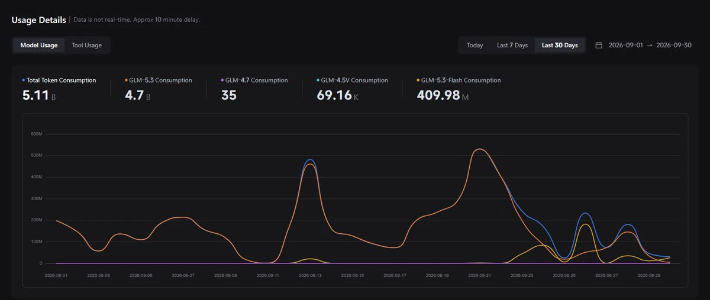Select the Today time range
This screenshot has width=710, height=300.
[475, 45]
